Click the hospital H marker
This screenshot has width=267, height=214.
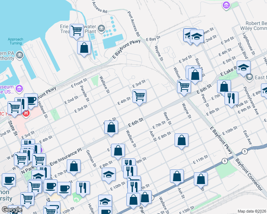(x=26, y=114)
